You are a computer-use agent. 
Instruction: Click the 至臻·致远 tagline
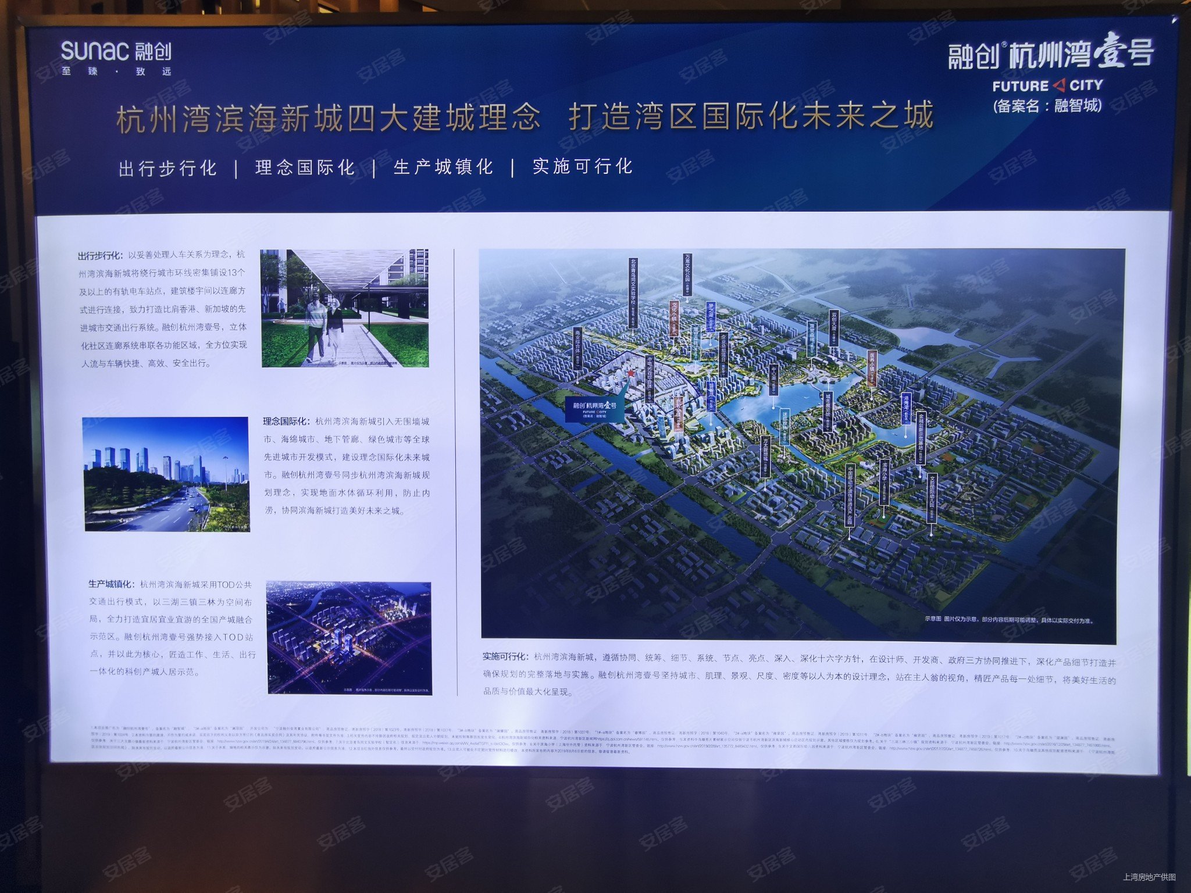tap(116, 72)
